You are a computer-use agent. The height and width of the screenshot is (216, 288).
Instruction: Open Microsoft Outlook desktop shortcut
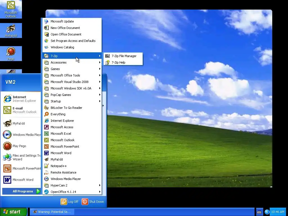11,9
